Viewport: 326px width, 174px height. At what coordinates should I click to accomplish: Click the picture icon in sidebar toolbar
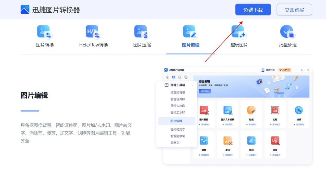pyautogui.click(x=180, y=77)
